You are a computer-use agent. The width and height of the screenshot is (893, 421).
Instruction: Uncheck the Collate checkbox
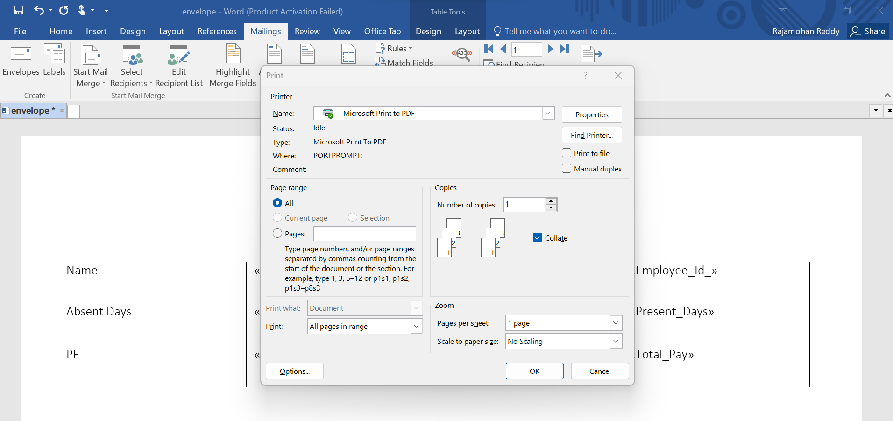(x=538, y=237)
